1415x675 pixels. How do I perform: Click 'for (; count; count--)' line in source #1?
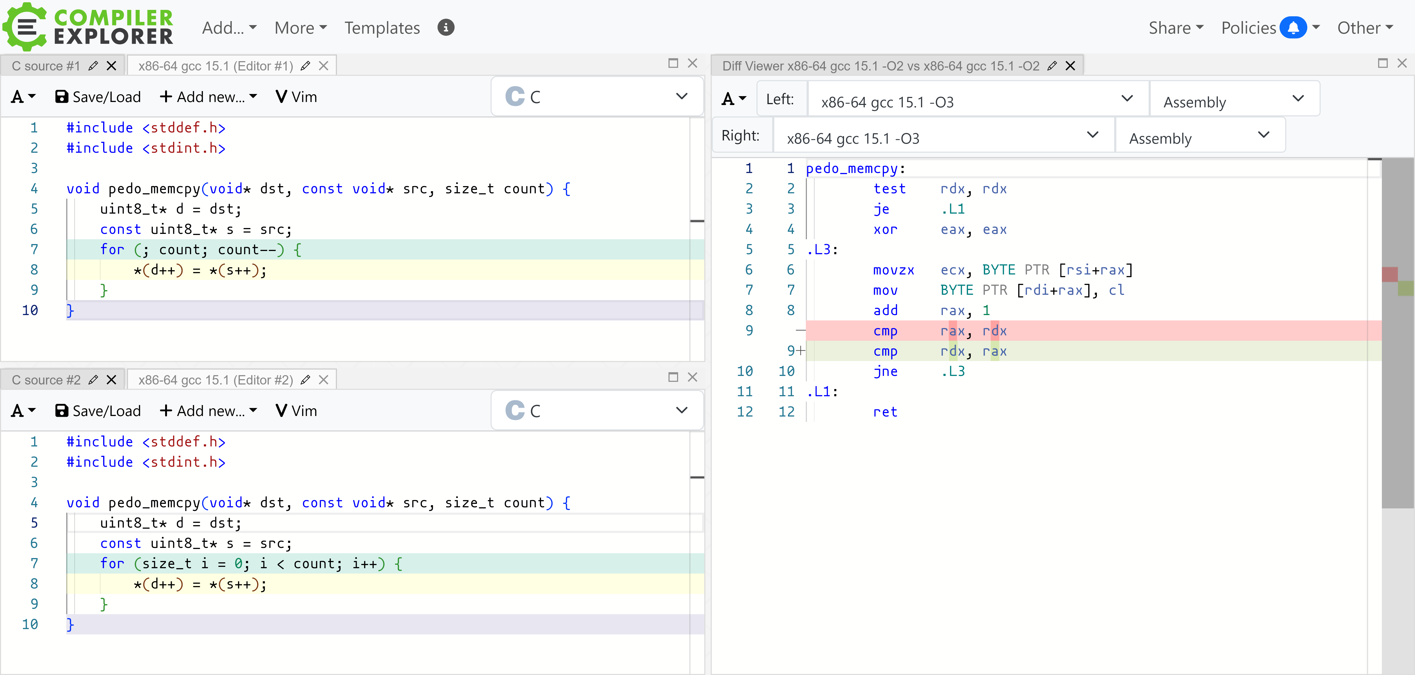click(x=384, y=250)
